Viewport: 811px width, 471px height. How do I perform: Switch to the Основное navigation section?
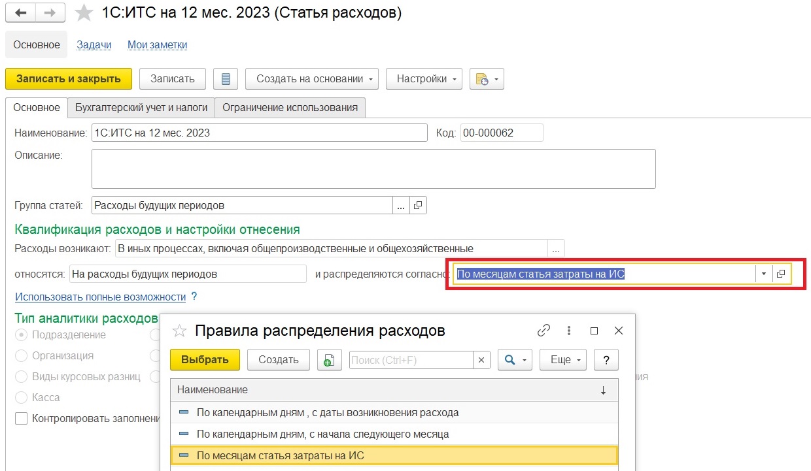pyautogui.click(x=37, y=45)
